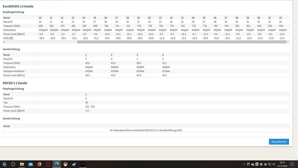The image size is (298, 168).
Task: Click DOCSIS 3.1 power level -0.7
Action: pyautogui.click(x=87, y=111)
